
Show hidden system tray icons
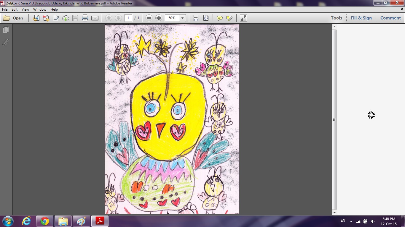click(x=351, y=221)
